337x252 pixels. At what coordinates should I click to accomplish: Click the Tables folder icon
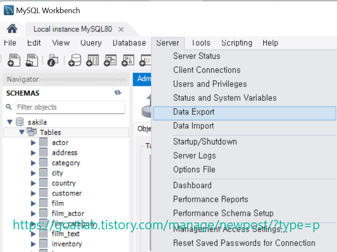pyautogui.click(x=32, y=132)
